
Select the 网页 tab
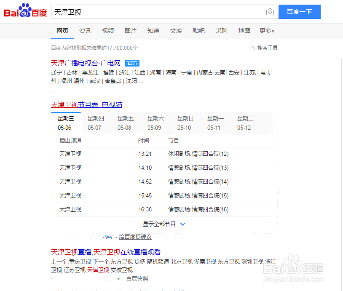click(62, 31)
